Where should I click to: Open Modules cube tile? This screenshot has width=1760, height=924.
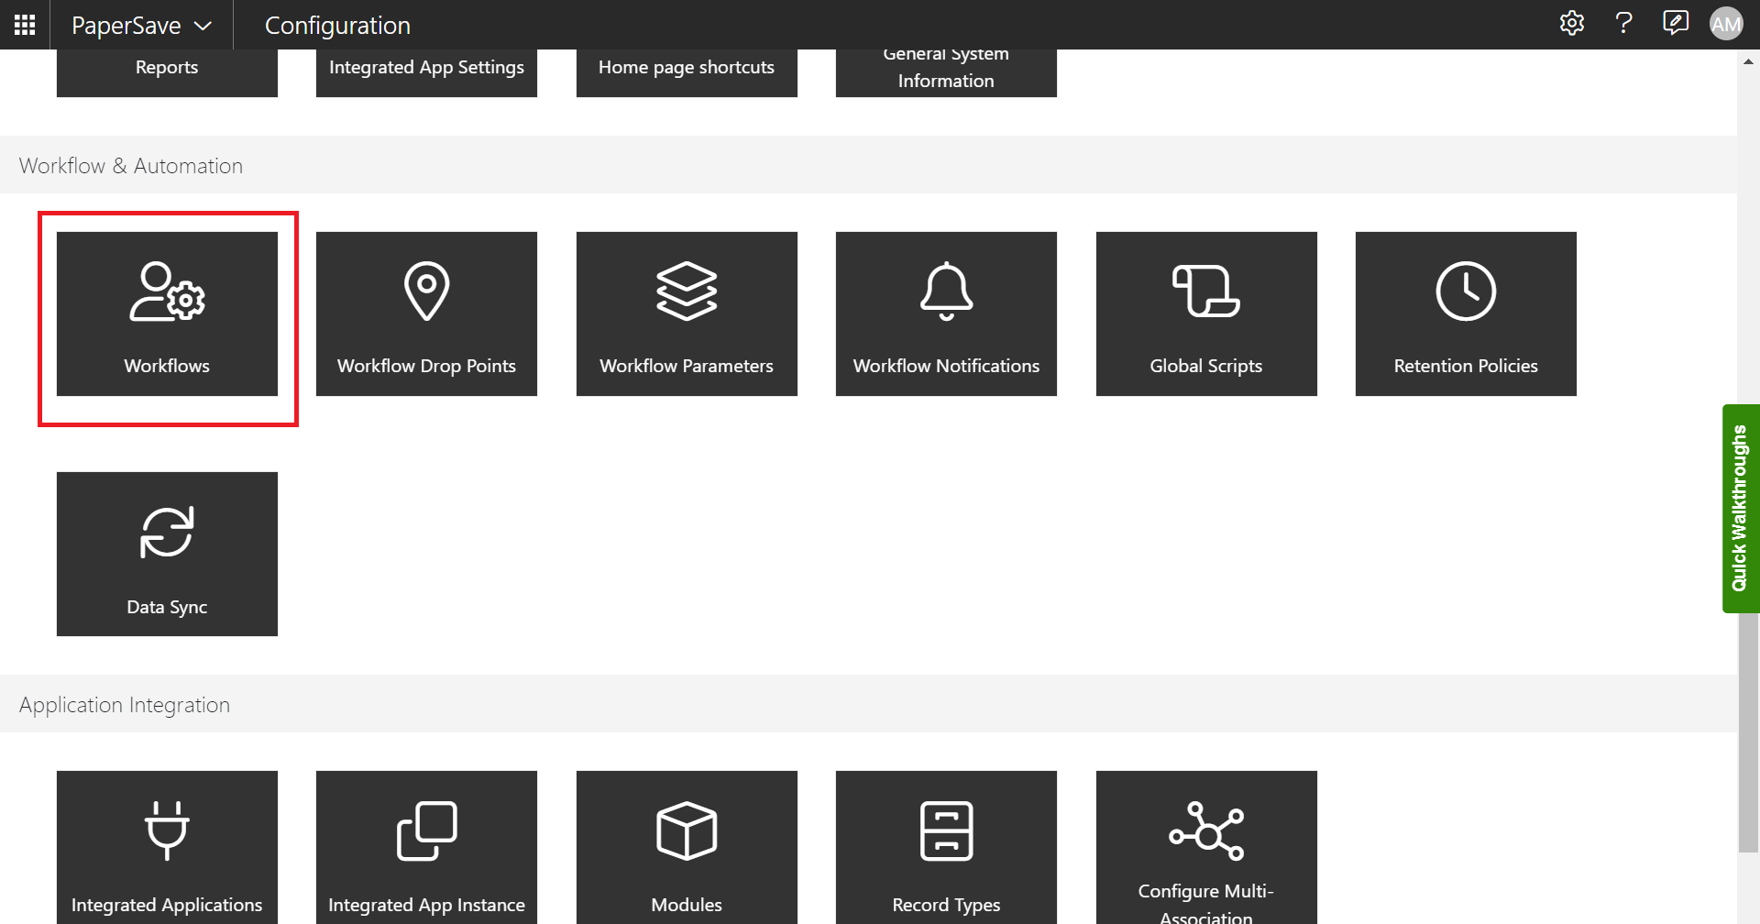(687, 847)
